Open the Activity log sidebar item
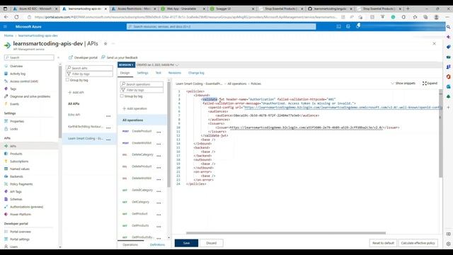Image resolution: width=453 pixels, height=255 pixels. click(18, 74)
